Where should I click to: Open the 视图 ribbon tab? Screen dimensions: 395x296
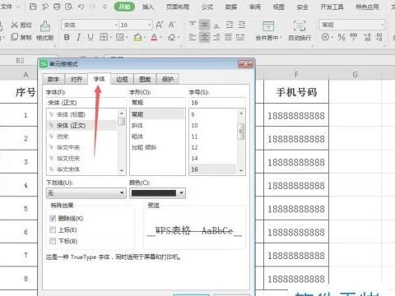point(278,7)
